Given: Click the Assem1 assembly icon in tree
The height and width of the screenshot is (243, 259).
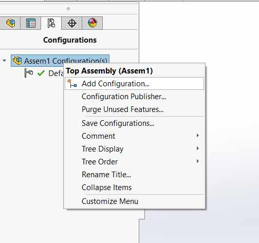Looking at the screenshot, I should coord(17,61).
